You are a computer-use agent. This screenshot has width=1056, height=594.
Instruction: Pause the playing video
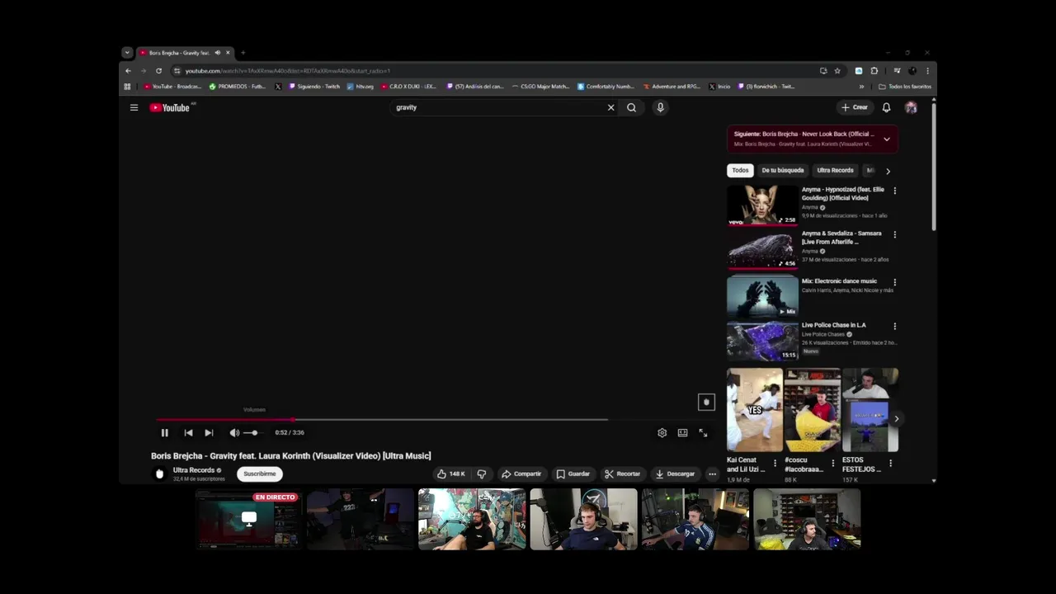click(164, 432)
